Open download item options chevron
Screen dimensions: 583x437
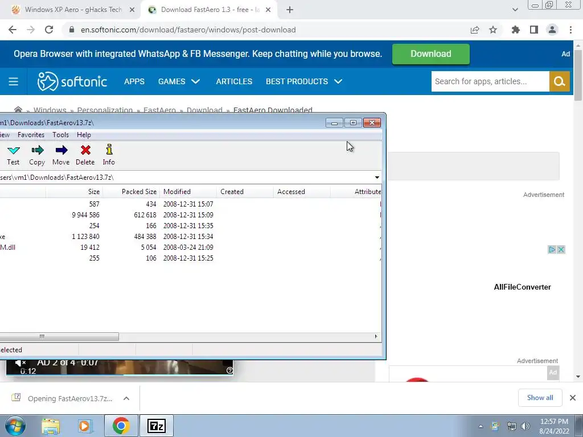[x=126, y=398]
